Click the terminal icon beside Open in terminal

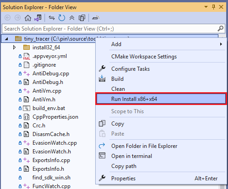pos(102,156)
